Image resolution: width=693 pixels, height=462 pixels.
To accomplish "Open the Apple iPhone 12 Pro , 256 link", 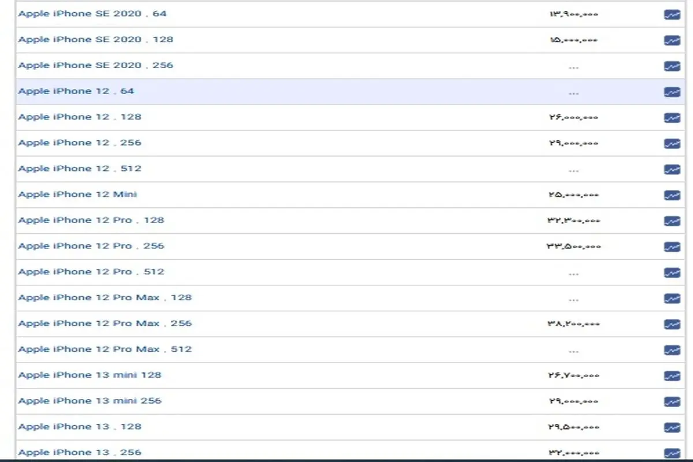I will pyautogui.click(x=91, y=245).
